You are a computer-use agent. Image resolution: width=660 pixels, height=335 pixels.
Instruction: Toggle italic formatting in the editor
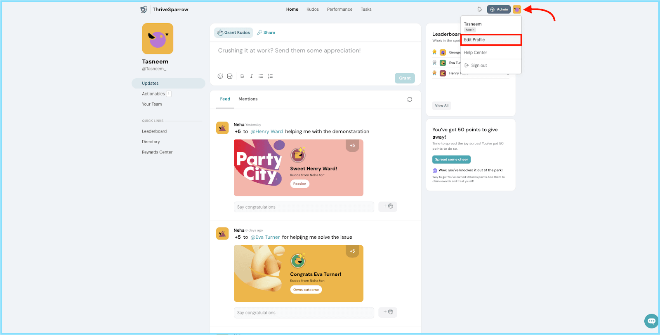click(252, 76)
